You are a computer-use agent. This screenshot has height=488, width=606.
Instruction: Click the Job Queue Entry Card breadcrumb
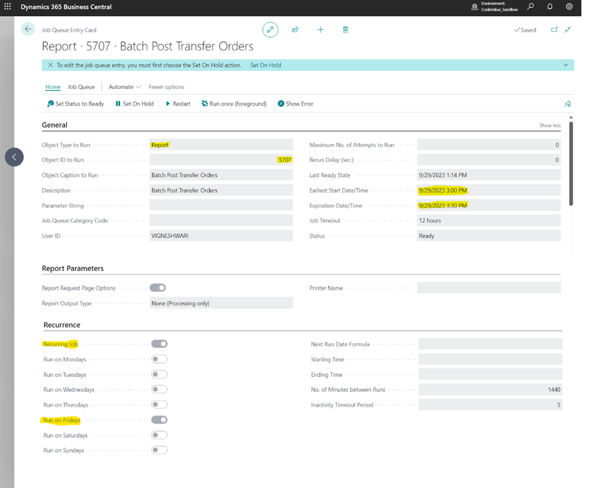coord(69,30)
